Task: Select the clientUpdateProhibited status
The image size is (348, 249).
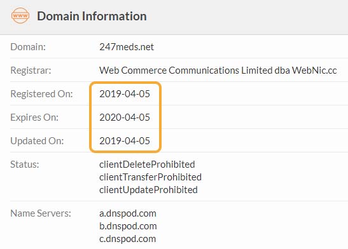Action: tap(148, 190)
